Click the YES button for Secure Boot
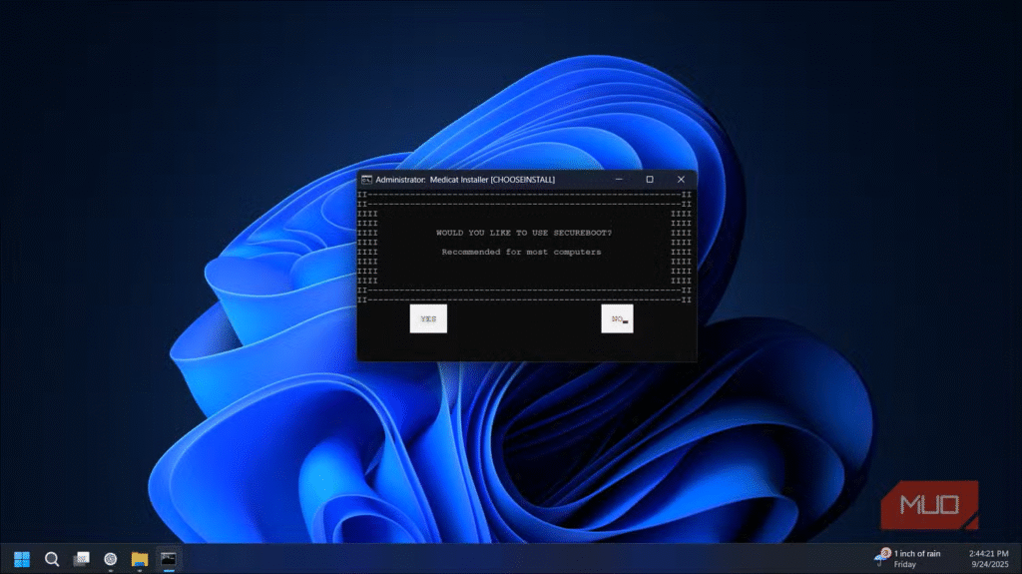The width and height of the screenshot is (1022, 574). (x=428, y=318)
